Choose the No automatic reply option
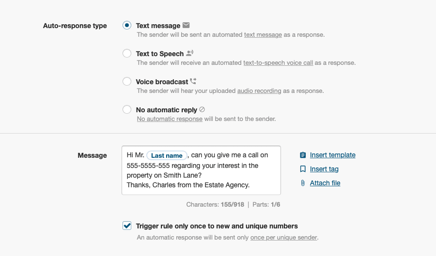Viewport: 436px width, 256px height. [x=127, y=109]
